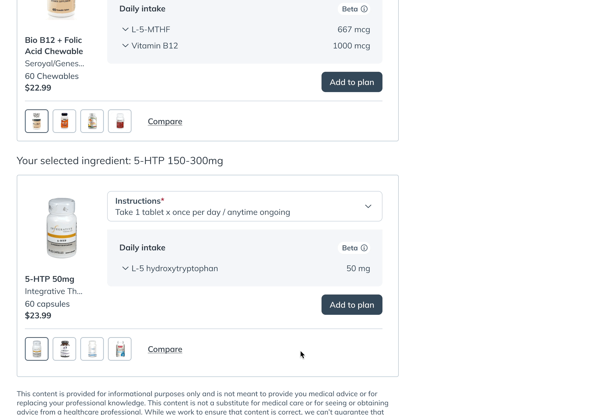This screenshot has height=415, width=609.
Task: Select the third B12 product thumbnail
Action: click(x=92, y=121)
